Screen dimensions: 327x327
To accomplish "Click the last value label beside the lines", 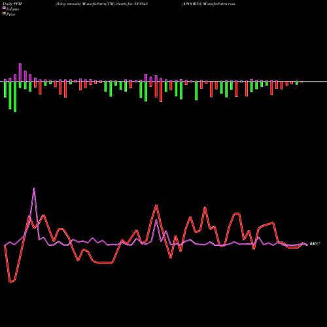I will pos(315,244).
